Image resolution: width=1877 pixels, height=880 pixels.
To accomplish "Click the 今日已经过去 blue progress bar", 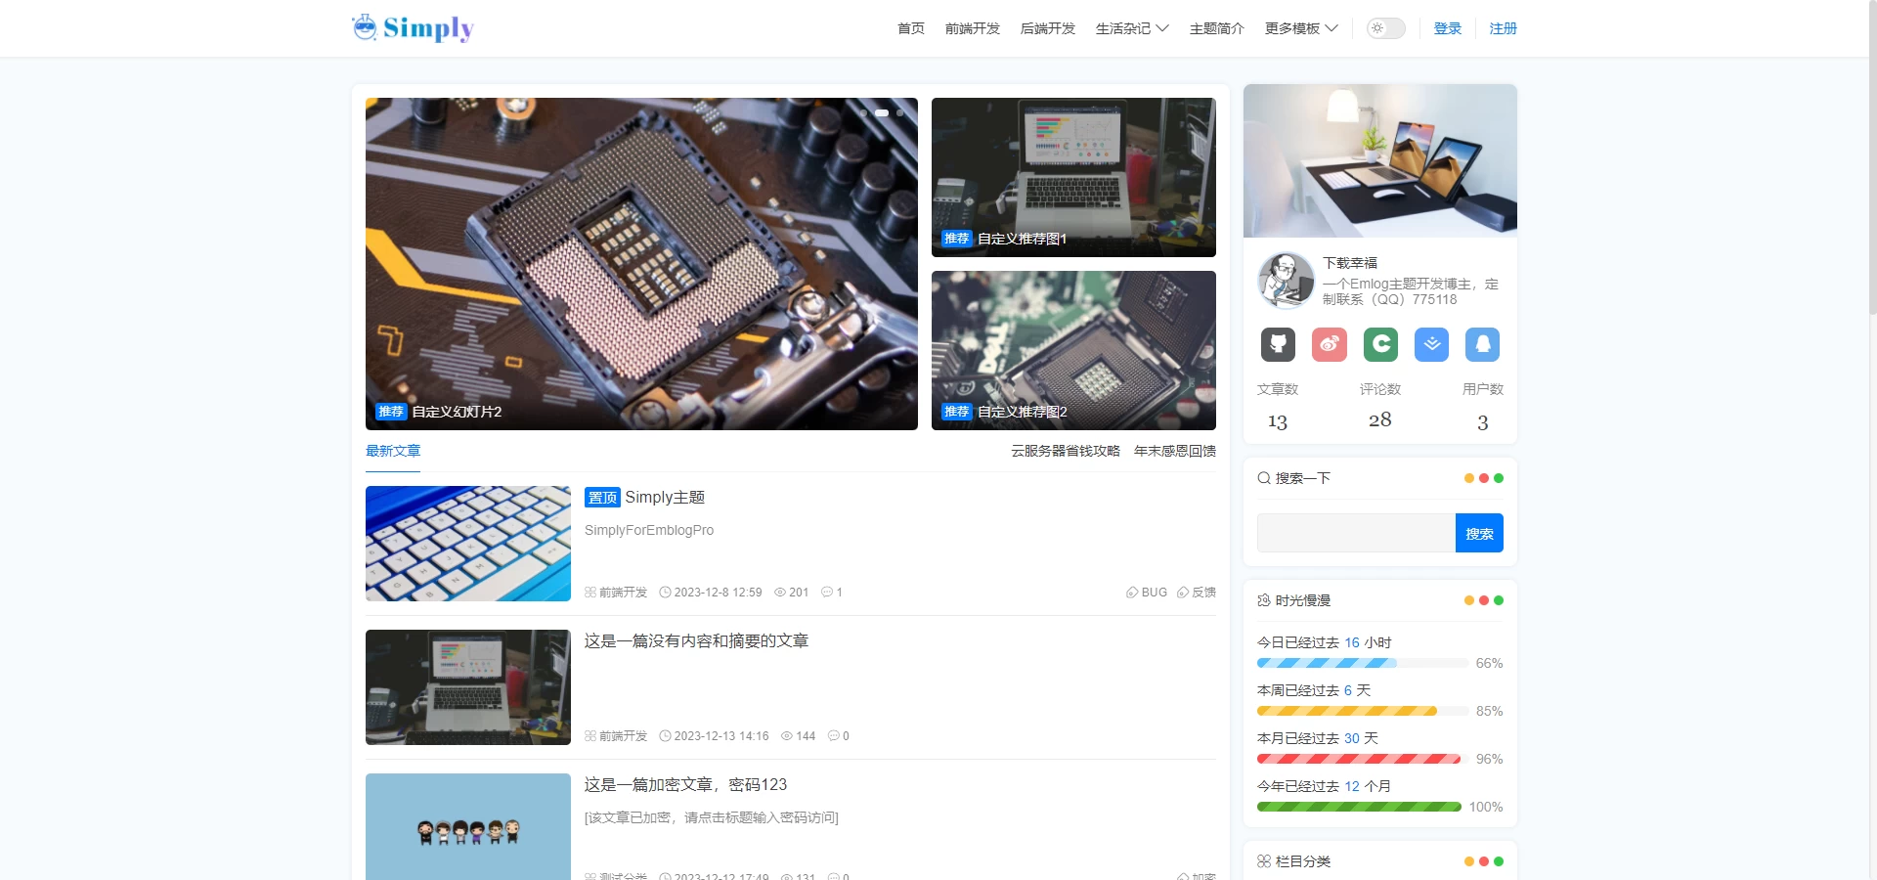I will pos(1327,663).
